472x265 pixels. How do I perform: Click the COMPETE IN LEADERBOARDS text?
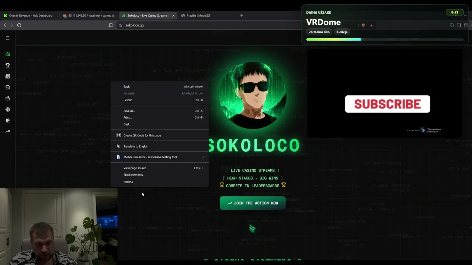point(253,186)
